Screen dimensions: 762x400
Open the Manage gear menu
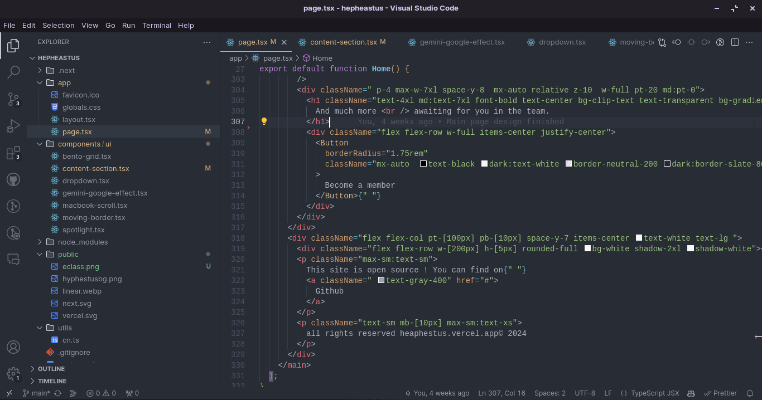(x=13, y=373)
